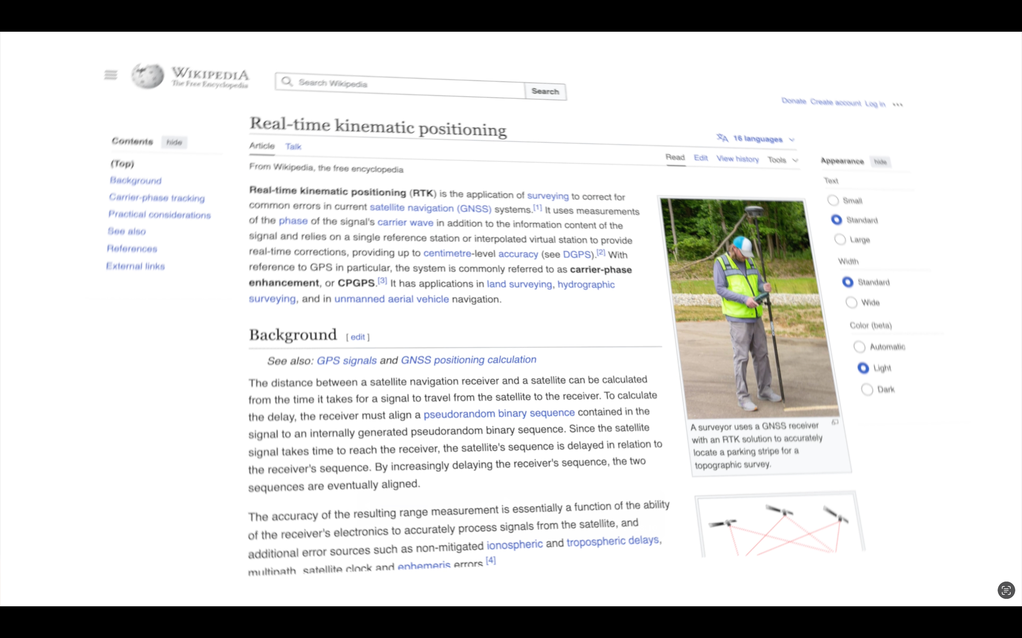Screen dimensions: 1022x638
Task: Select Small text size
Action: tap(833, 200)
